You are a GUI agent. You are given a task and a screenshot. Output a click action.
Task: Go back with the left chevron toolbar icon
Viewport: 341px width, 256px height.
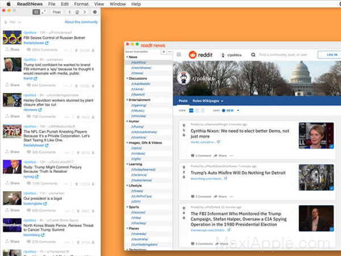(x=69, y=12)
